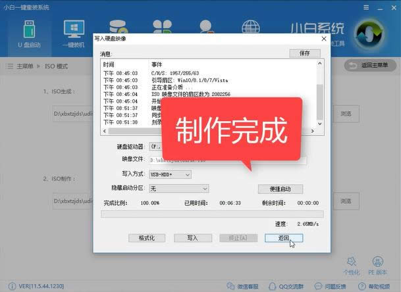Click elapsed time value 00:06:33
Image resolution: width=401 pixels, height=292 pixels.
click(x=230, y=203)
